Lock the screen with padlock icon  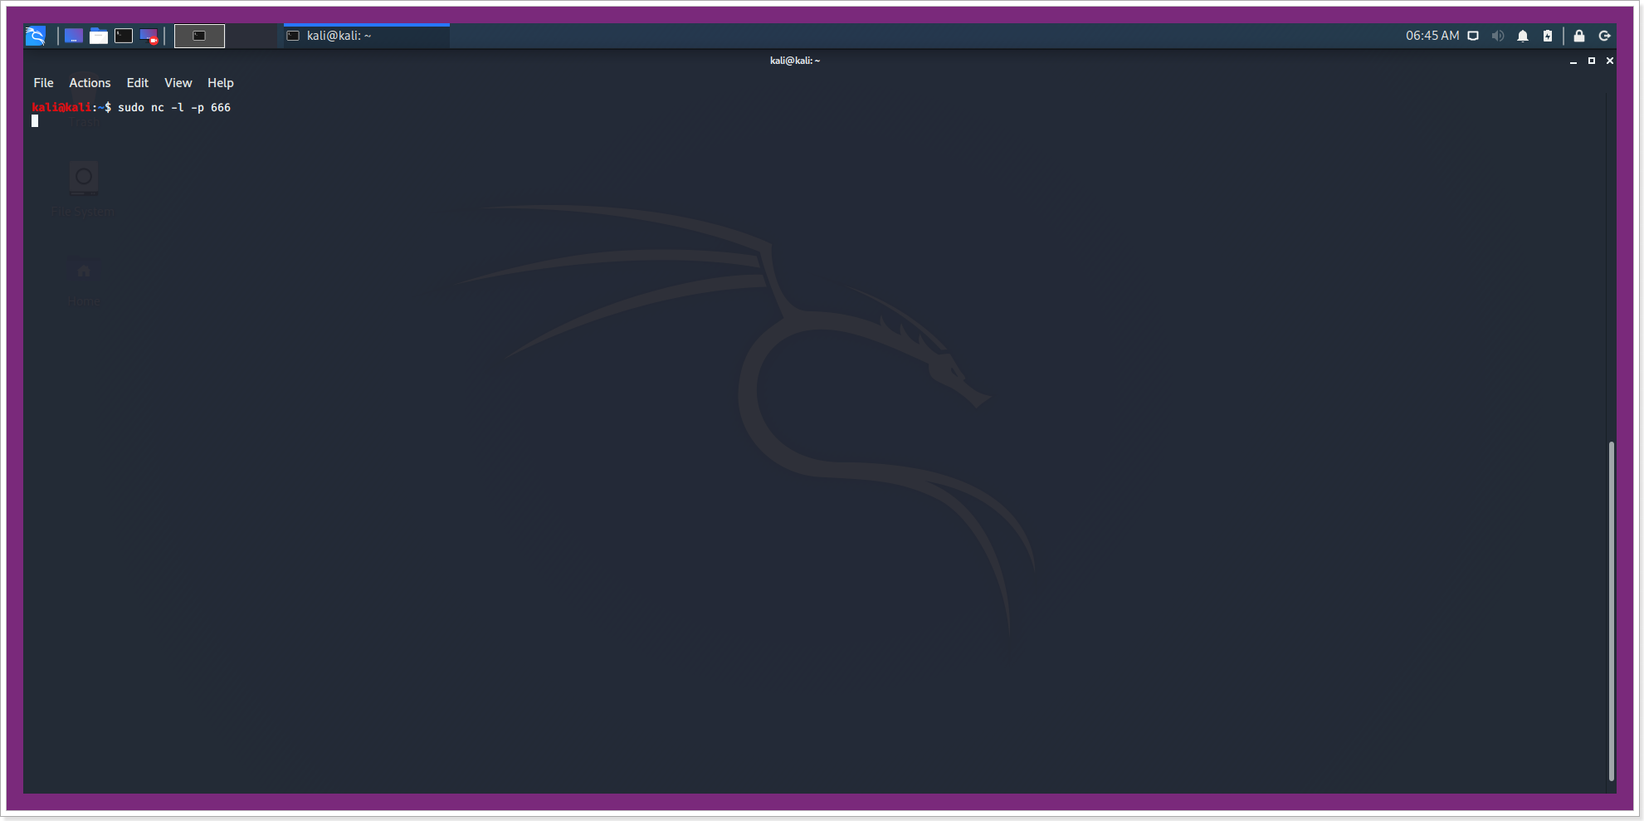1579,36
